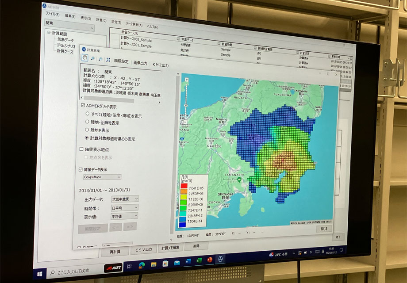Toggle the 背景データ表示 checkbox
This screenshot has height=283, width=407.
(81, 169)
